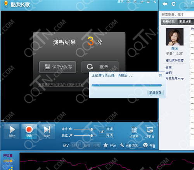Adjust the 麦克 microphone volume slider

click(85, 136)
